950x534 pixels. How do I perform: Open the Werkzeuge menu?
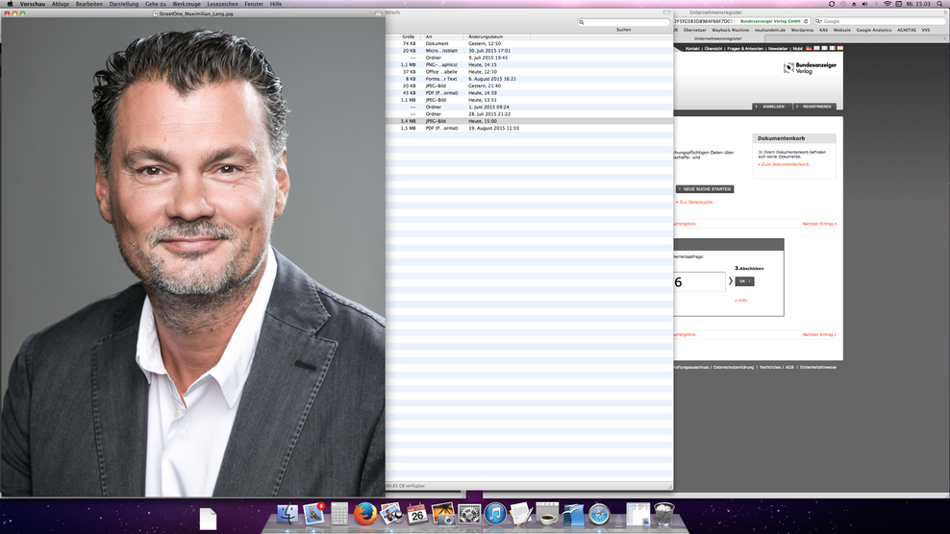[x=187, y=4]
